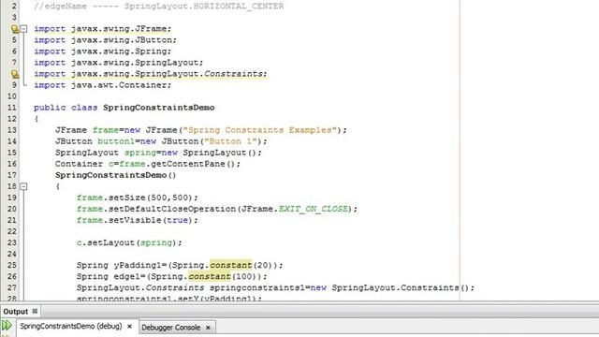Switch to the Debugger Console tab
This screenshot has height=337, width=599.
[x=170, y=328]
